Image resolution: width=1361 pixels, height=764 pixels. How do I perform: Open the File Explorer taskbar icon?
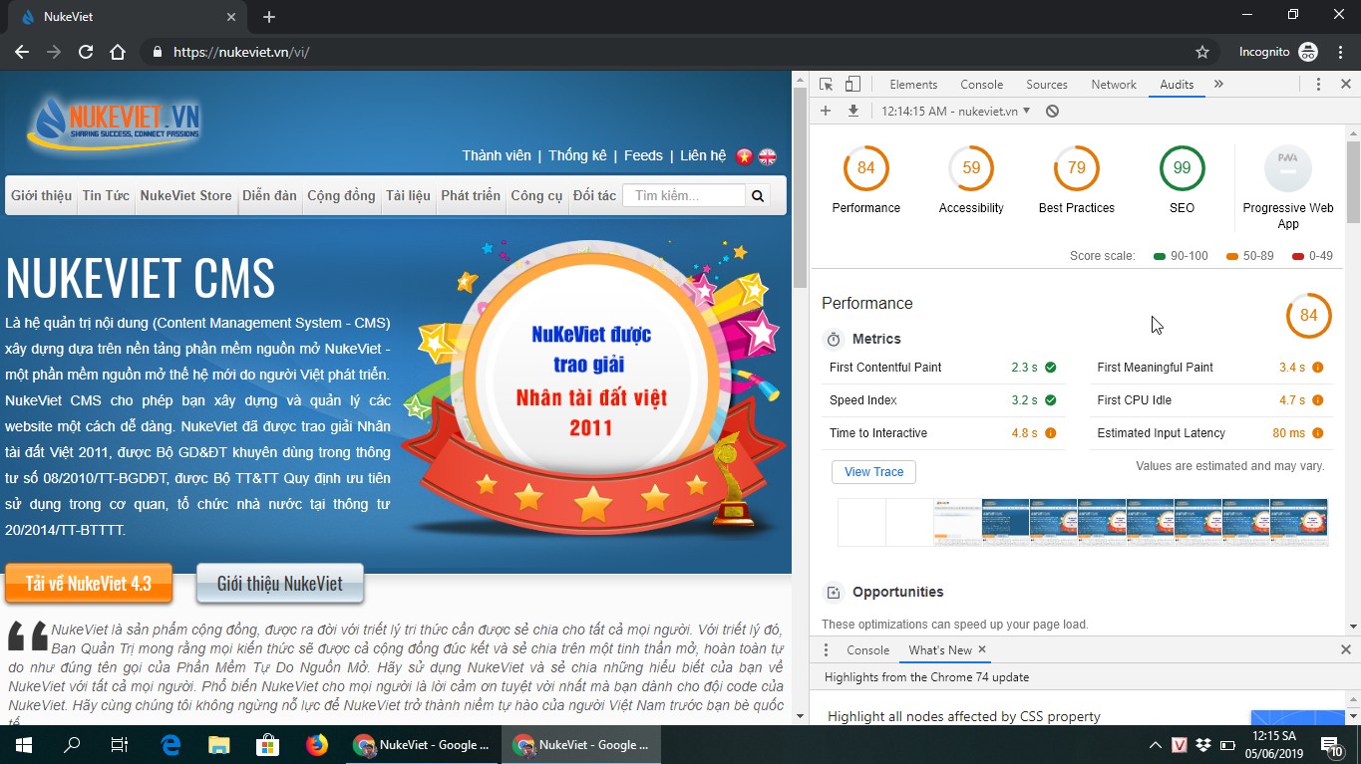(x=218, y=744)
